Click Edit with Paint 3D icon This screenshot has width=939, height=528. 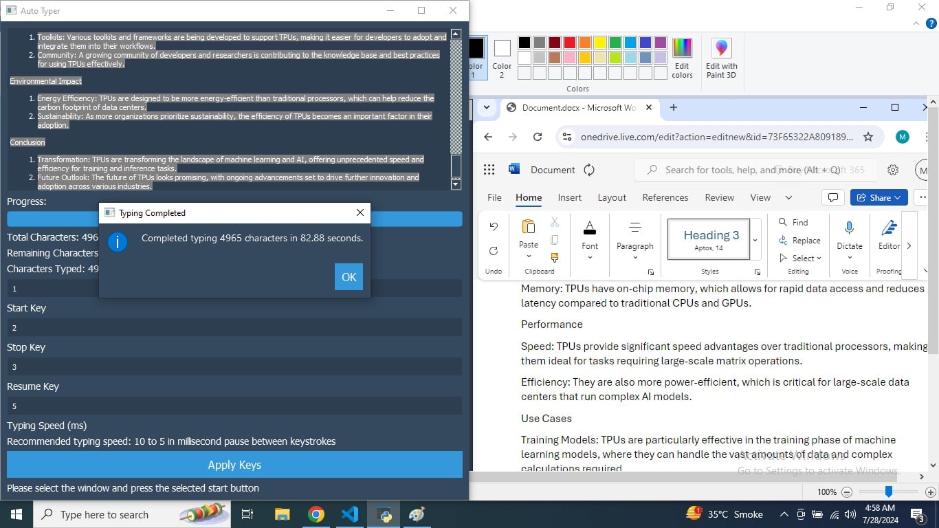tap(721, 48)
